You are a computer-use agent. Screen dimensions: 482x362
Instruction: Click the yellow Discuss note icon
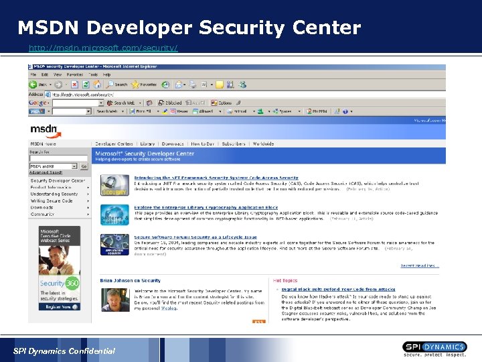click(x=220, y=84)
